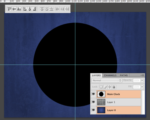Click Lock Image Pixels brush icon
This screenshot has width=150, height=120.
point(105,87)
